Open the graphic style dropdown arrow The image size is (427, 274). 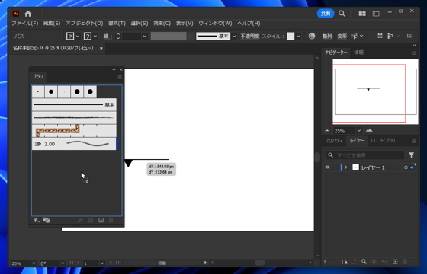click(298, 36)
